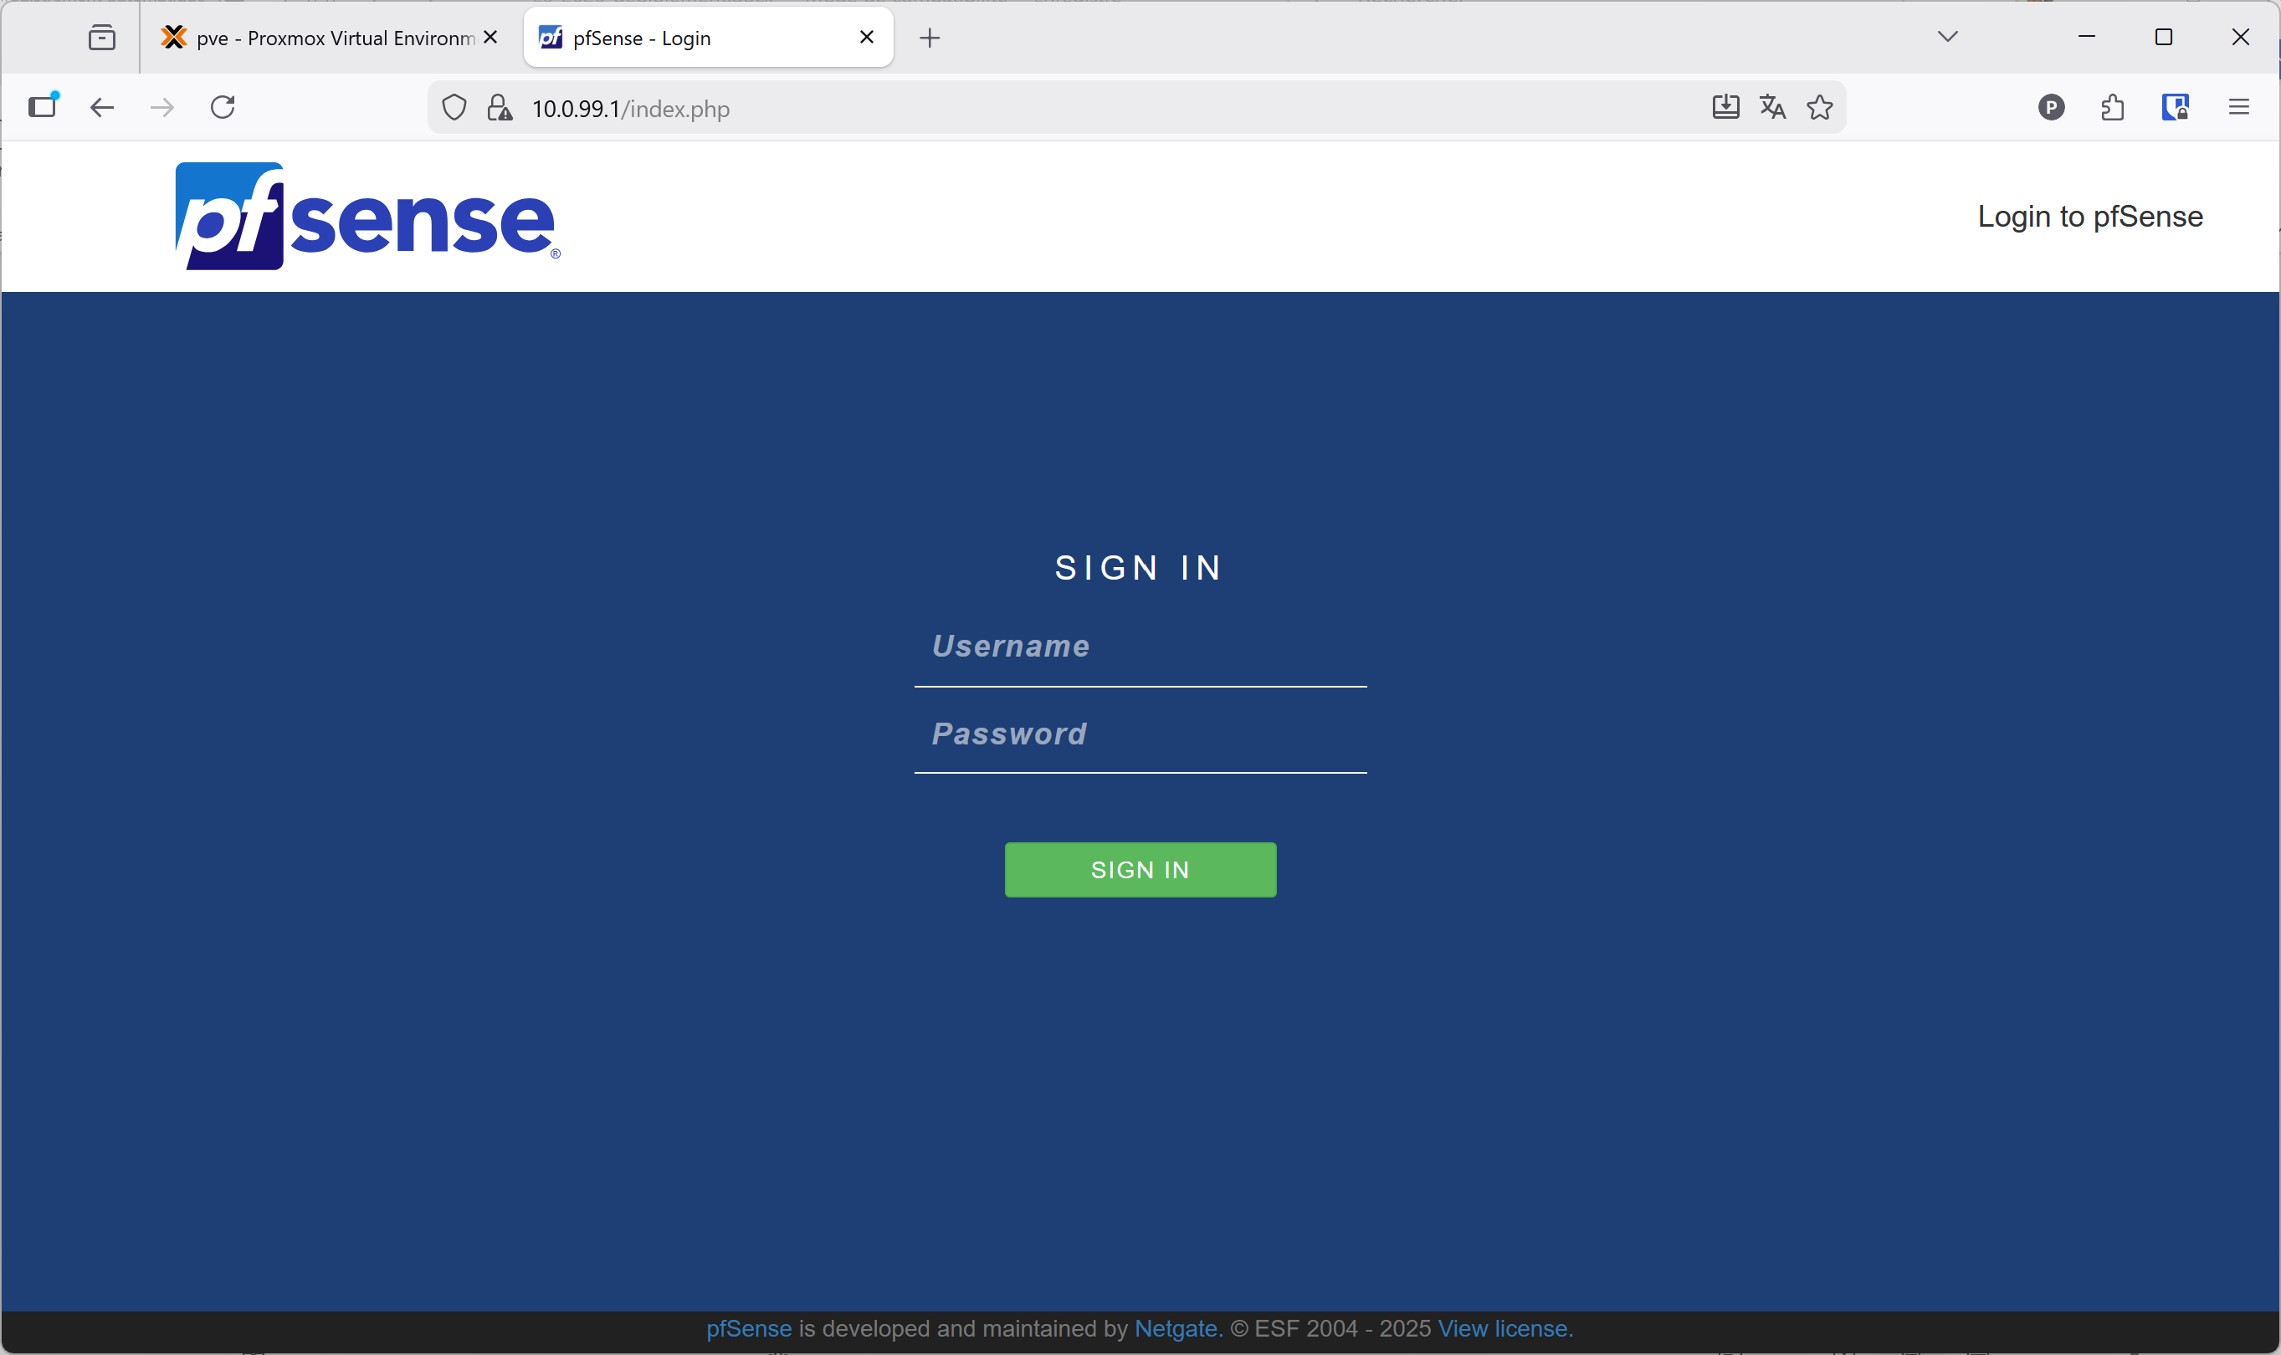The image size is (2281, 1355).
Task: Open the P extension icon in toolbar
Action: click(x=2051, y=108)
